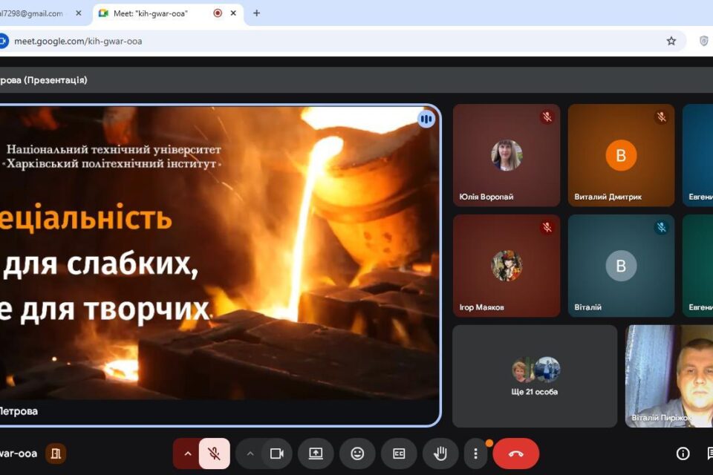
Task: Open the emoji reactions button
Action: [357, 453]
